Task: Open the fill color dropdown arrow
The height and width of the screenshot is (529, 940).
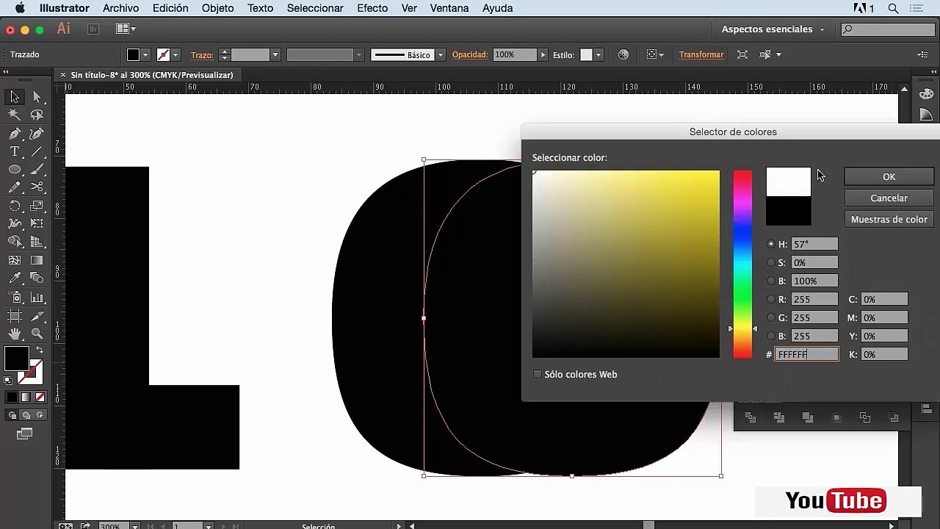Action: 145,55
